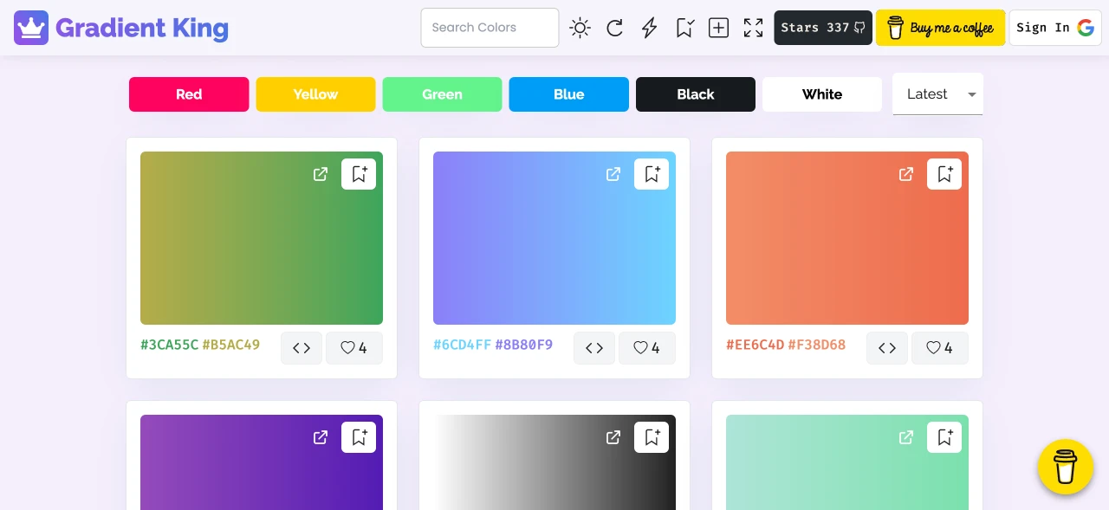Click inside the Search Colors field
This screenshot has width=1109, height=510.
pyautogui.click(x=490, y=28)
